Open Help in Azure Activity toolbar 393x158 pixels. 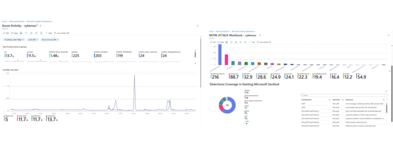tap(49, 33)
